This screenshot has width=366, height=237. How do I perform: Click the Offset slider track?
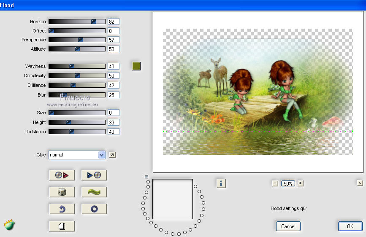(77, 31)
